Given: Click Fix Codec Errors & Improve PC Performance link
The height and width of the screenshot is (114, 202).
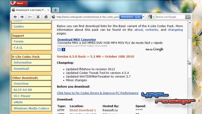Looking at the screenshot, I should [98, 93].
